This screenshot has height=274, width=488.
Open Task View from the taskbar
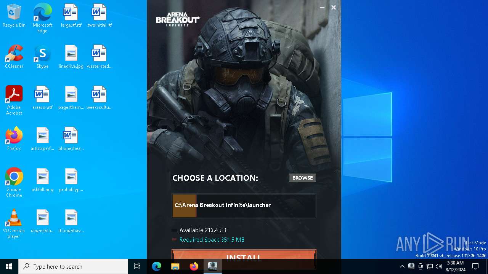pos(137,266)
